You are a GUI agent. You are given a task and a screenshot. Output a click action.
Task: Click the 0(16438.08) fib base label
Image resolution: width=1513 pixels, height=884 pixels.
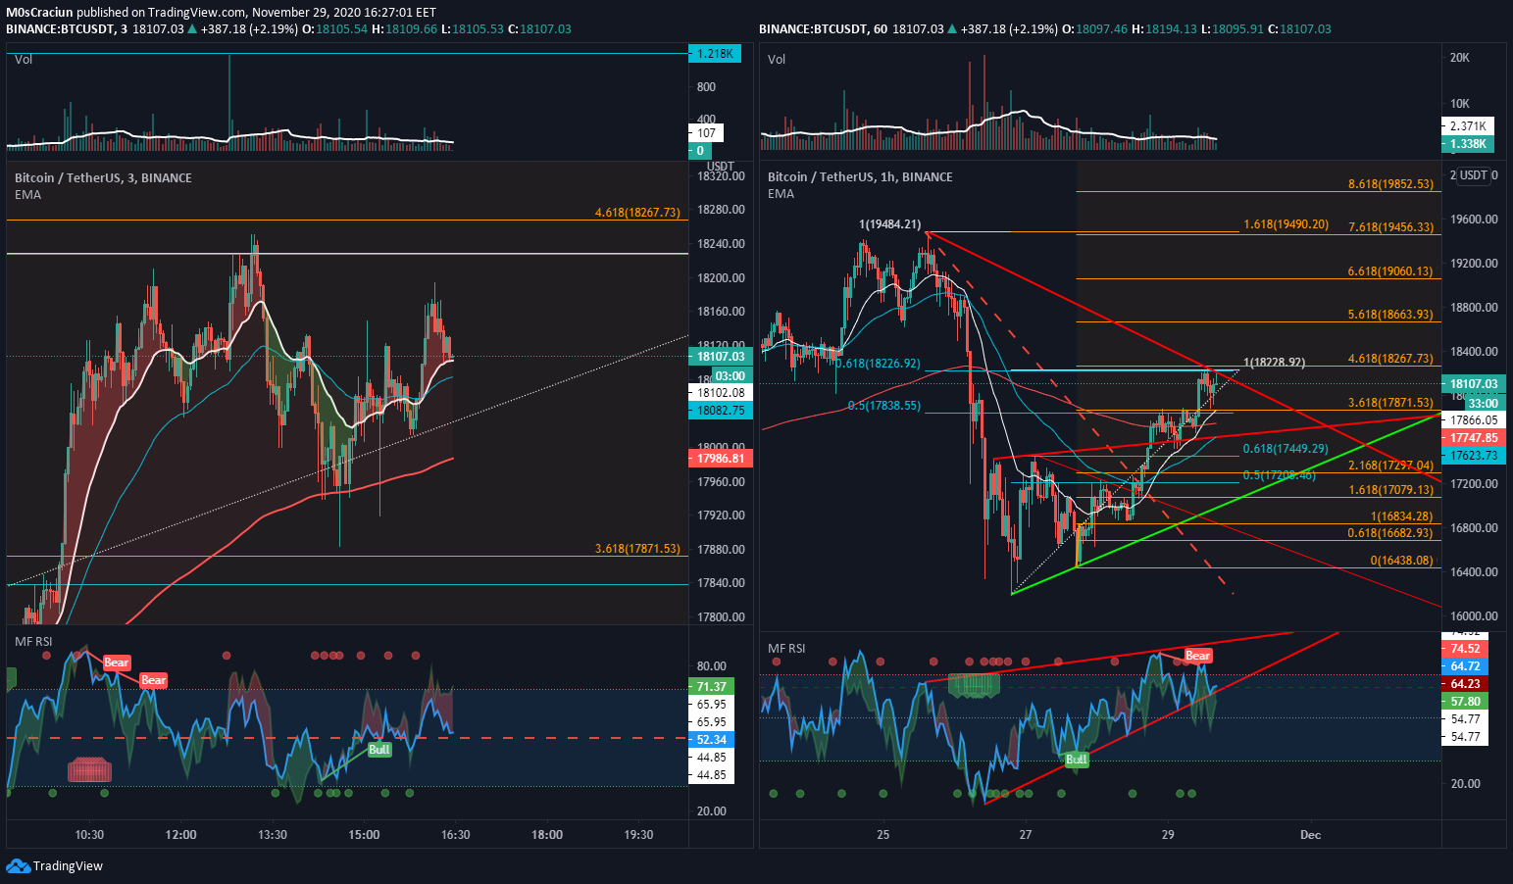point(1401,561)
